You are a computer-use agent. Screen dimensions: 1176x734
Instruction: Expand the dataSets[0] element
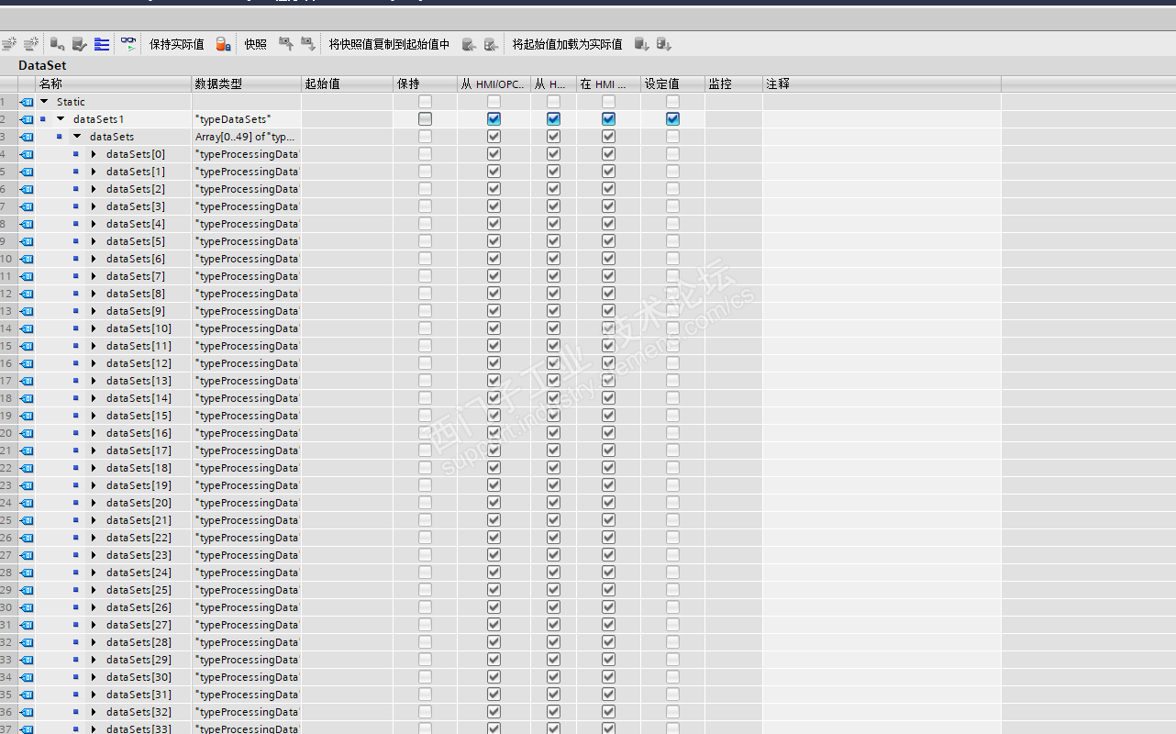94,154
